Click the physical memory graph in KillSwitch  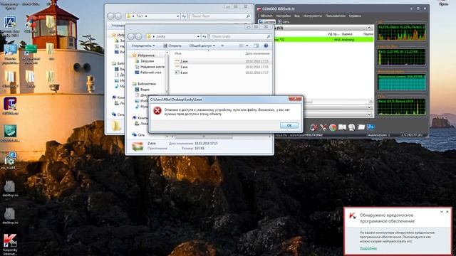[402, 82]
